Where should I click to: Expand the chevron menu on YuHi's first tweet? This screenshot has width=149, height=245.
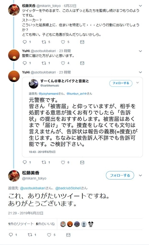pos(140,51)
